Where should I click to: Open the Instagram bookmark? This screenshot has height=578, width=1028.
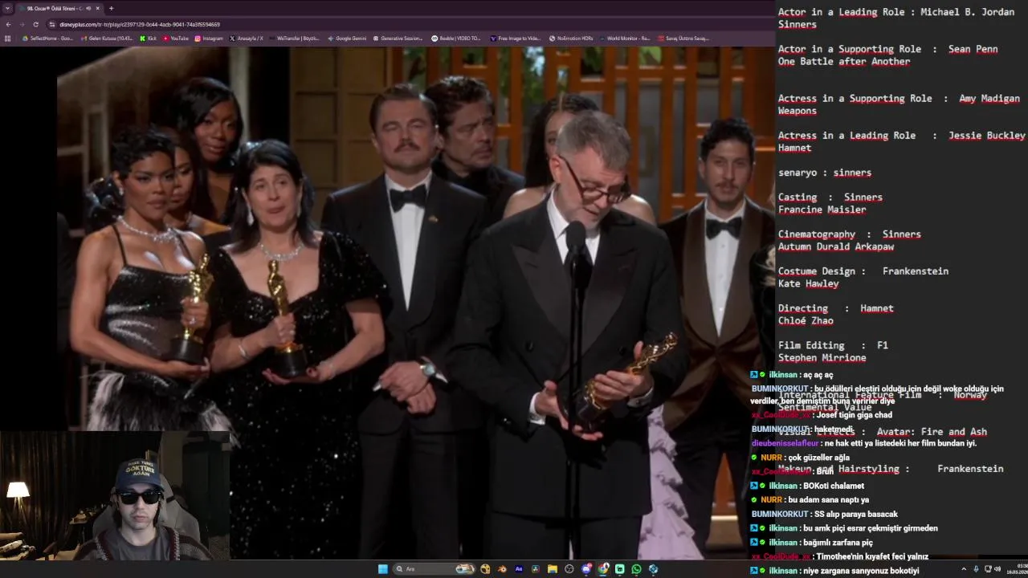pyautogui.click(x=209, y=38)
